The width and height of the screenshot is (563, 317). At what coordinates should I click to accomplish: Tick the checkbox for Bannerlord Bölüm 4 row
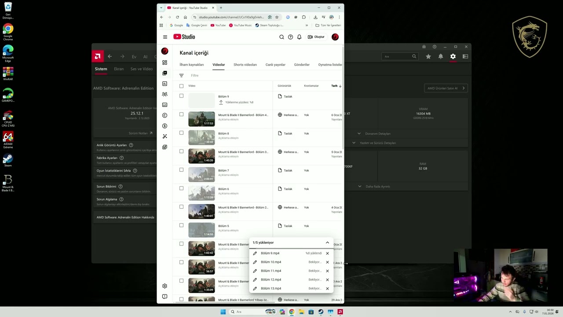pos(181,114)
